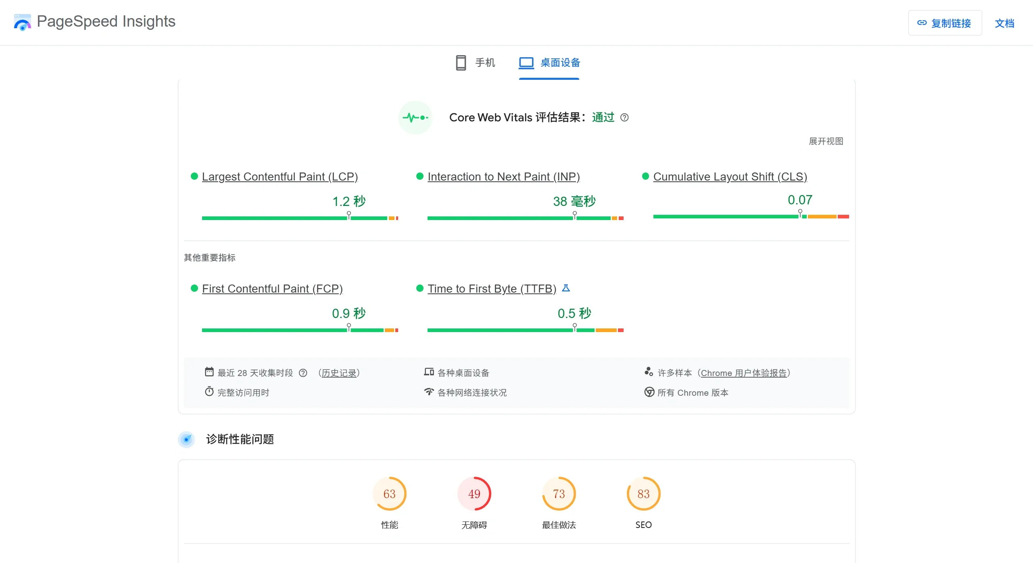Open Time to First Byte (TTFB) link
The width and height of the screenshot is (1033, 563).
[492, 289]
